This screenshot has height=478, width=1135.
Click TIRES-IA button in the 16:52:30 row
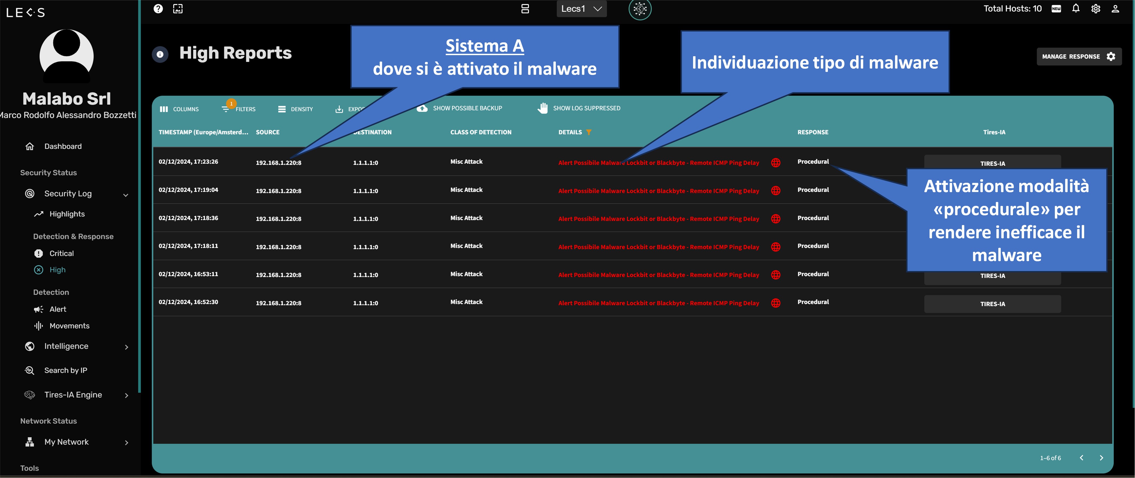point(992,304)
